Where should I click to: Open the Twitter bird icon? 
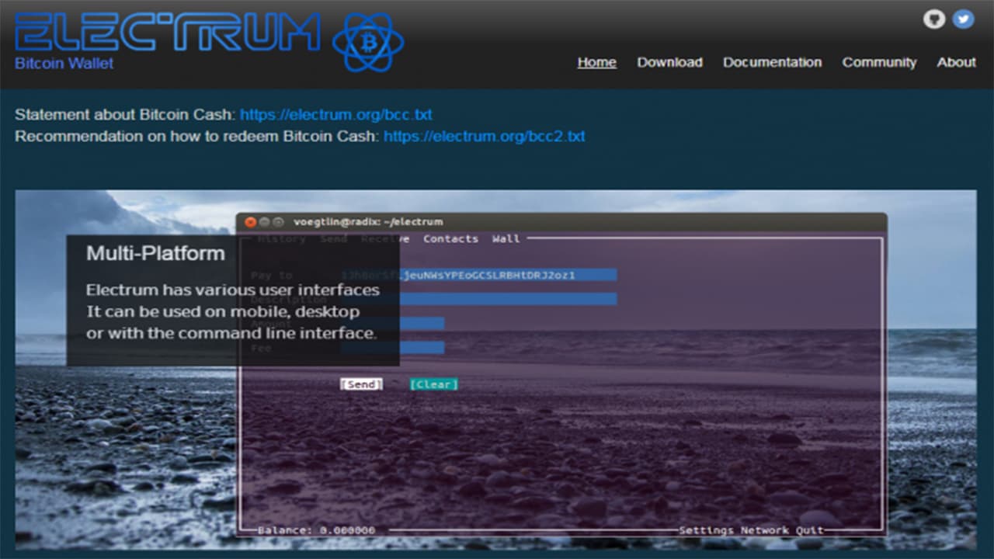tap(964, 19)
